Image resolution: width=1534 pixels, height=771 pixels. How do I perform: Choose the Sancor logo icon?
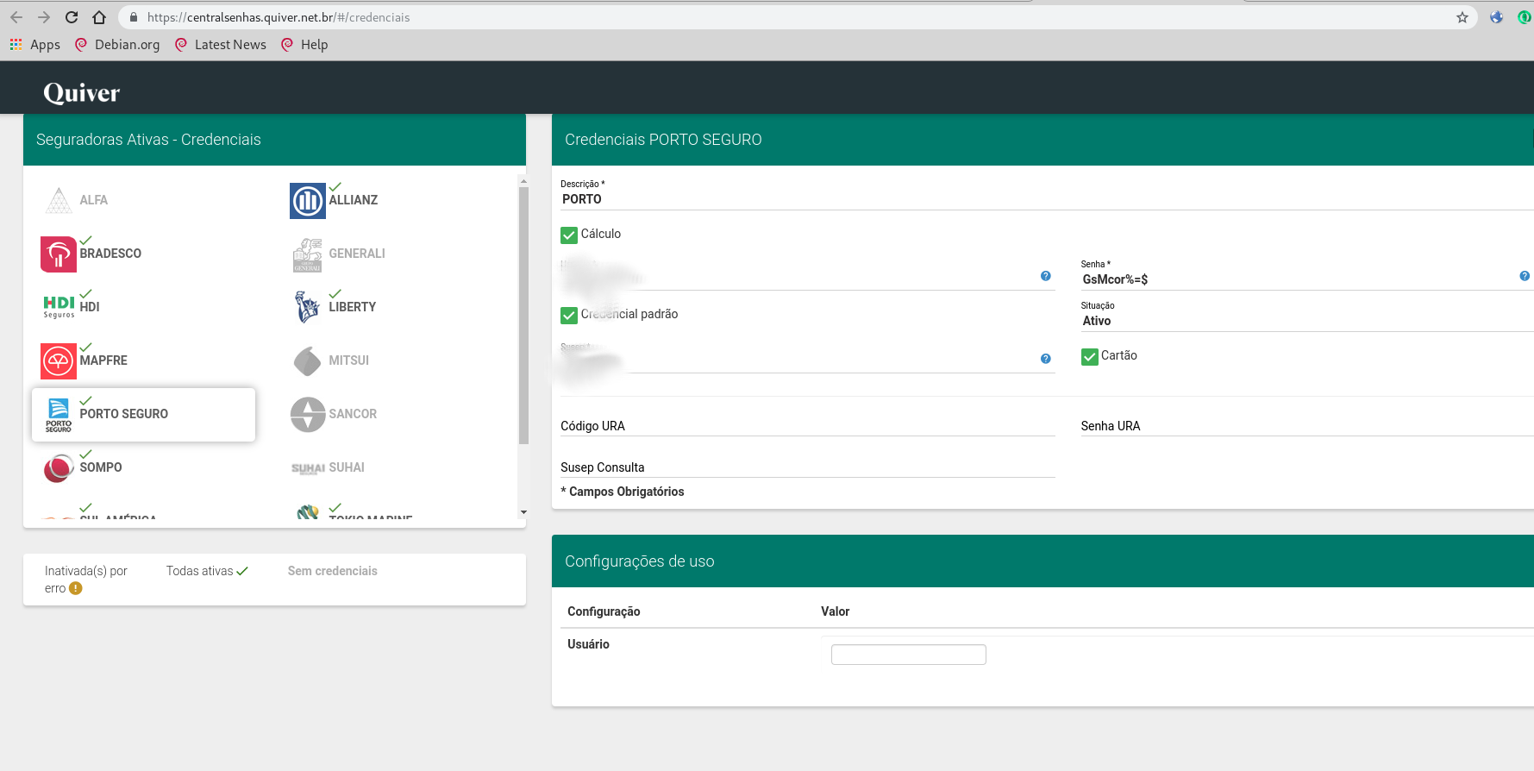point(308,415)
